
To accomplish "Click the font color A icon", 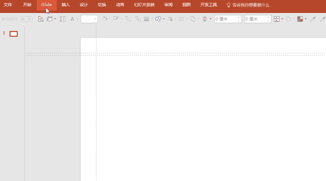I will 72,19.
